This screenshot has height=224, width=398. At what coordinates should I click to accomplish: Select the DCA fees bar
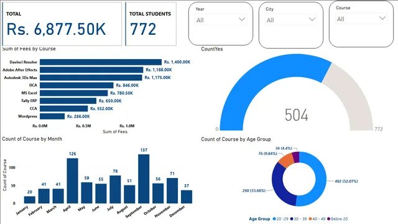76,85
